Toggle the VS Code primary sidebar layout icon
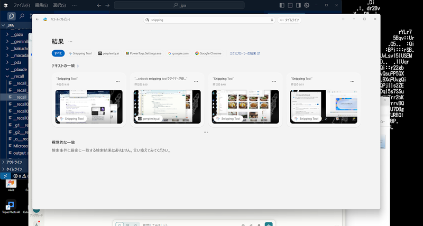Image resolution: width=423 pixels, height=226 pixels. [x=282, y=5]
